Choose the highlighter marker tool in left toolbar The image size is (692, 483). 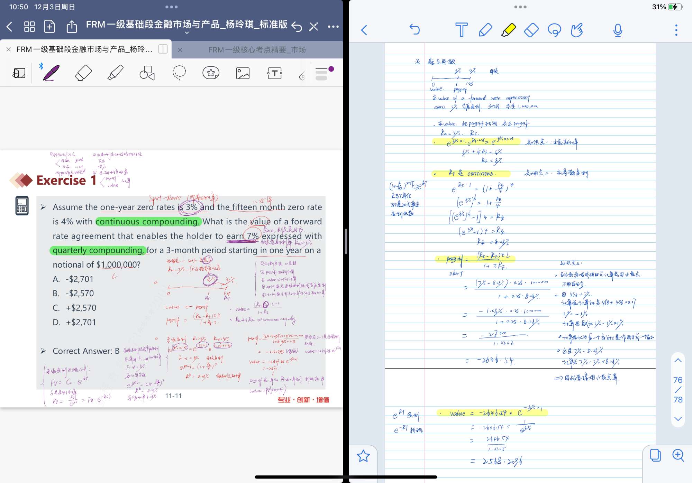(115, 73)
